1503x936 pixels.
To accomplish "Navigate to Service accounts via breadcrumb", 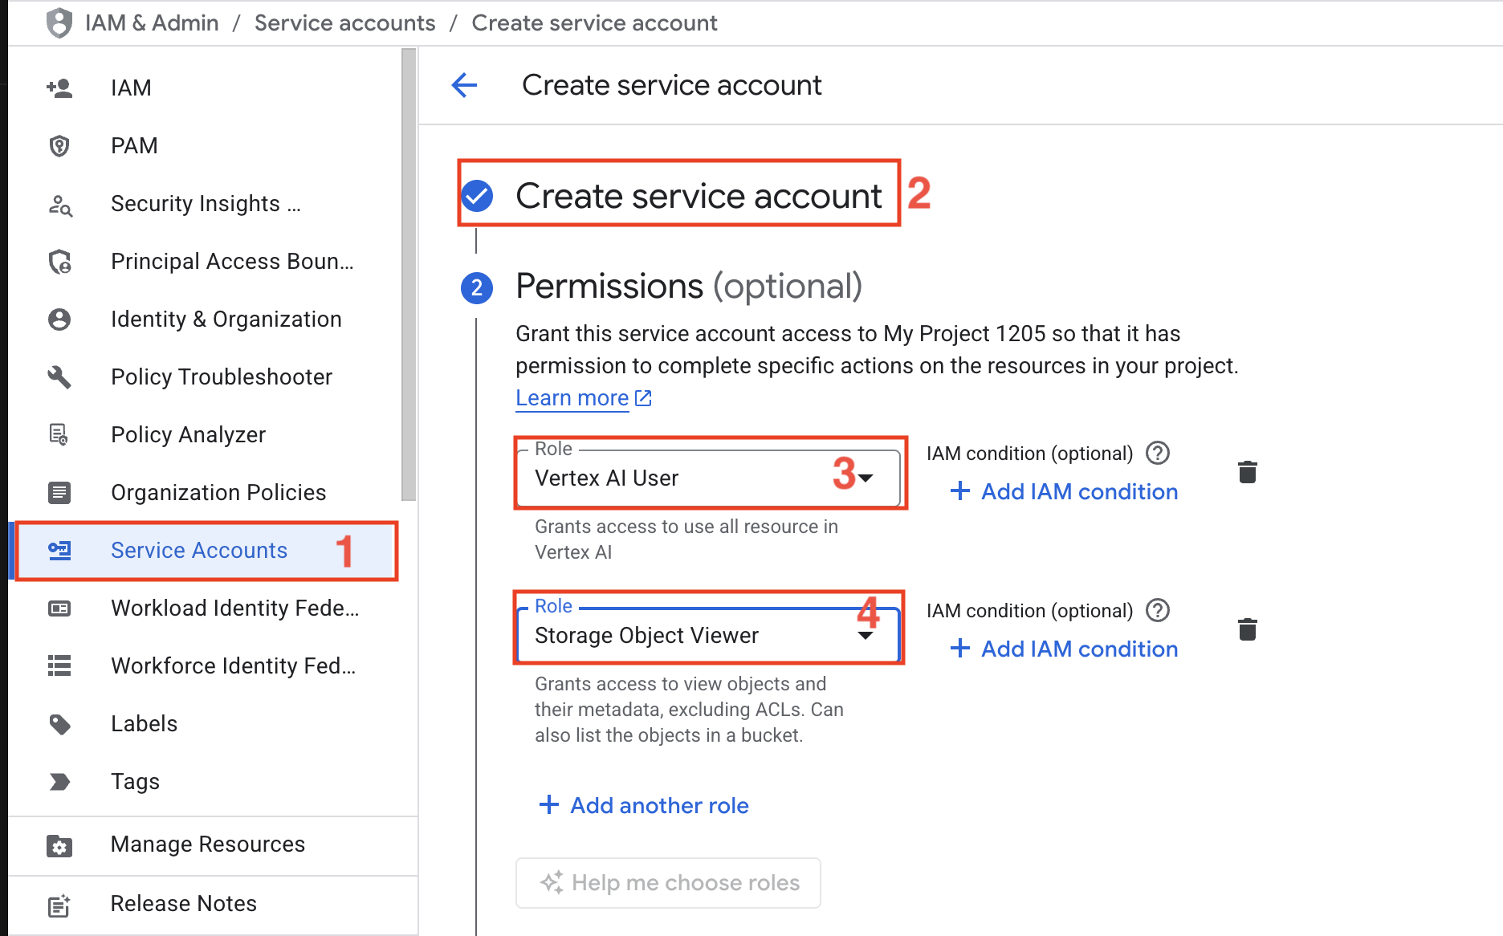I will 344,22.
